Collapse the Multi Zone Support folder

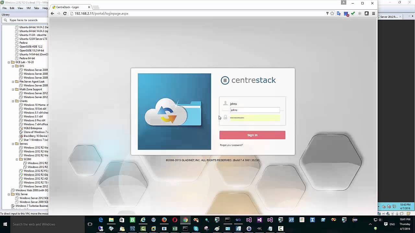(x=13, y=89)
